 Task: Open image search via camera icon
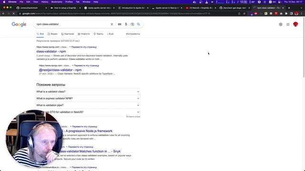[132, 24]
